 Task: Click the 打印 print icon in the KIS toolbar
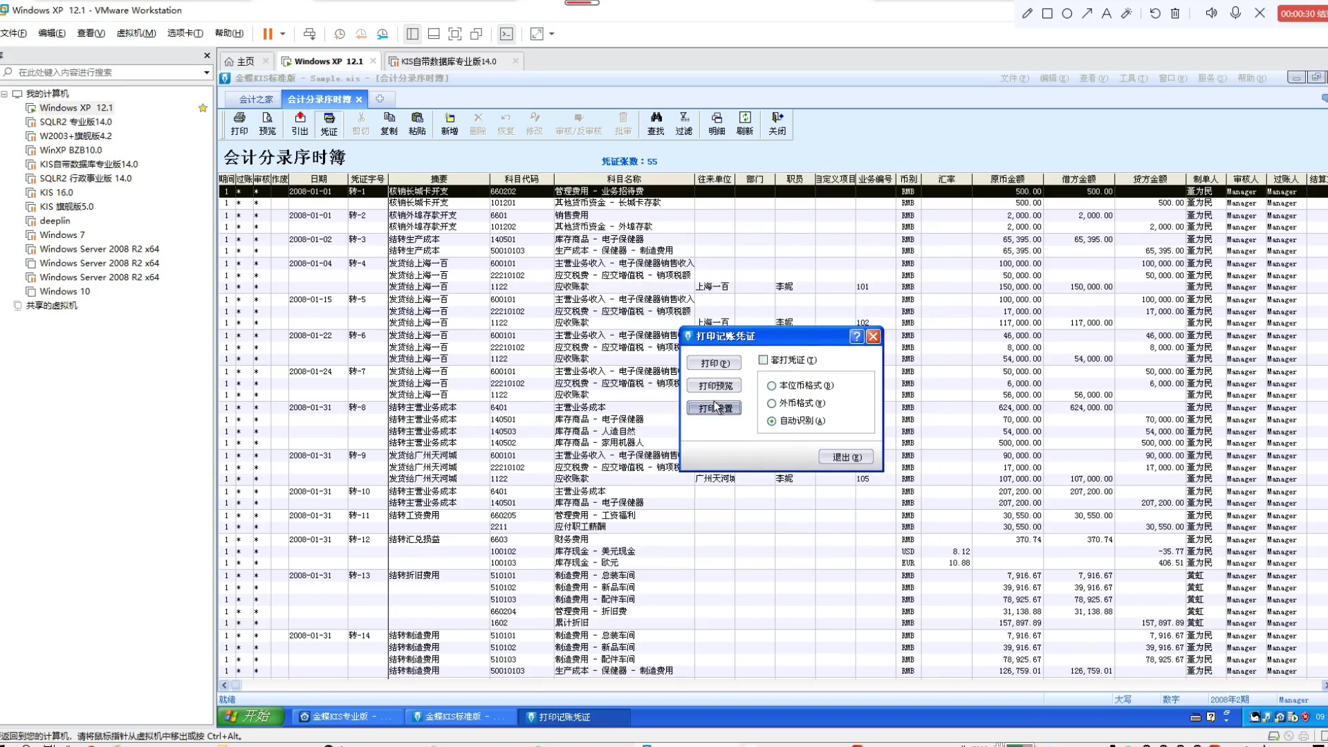pyautogui.click(x=239, y=124)
